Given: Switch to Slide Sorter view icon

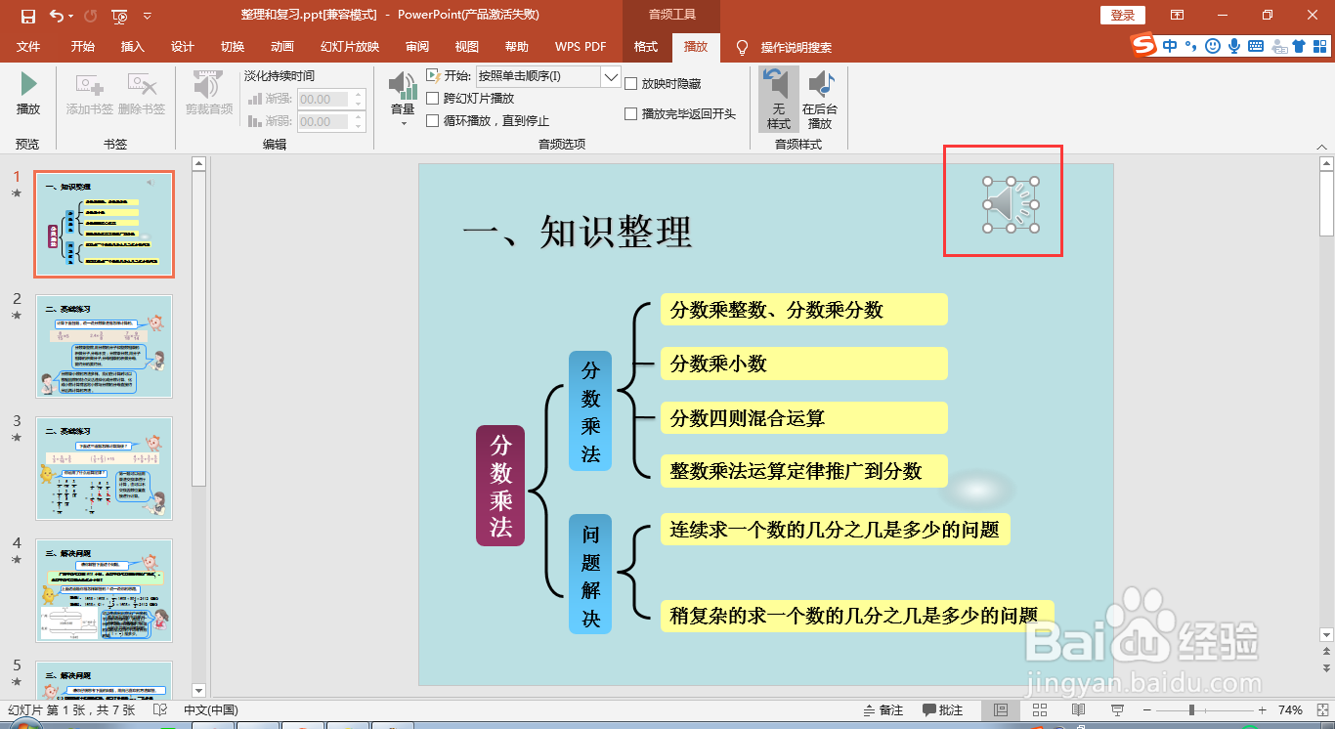Looking at the screenshot, I should [x=1040, y=710].
